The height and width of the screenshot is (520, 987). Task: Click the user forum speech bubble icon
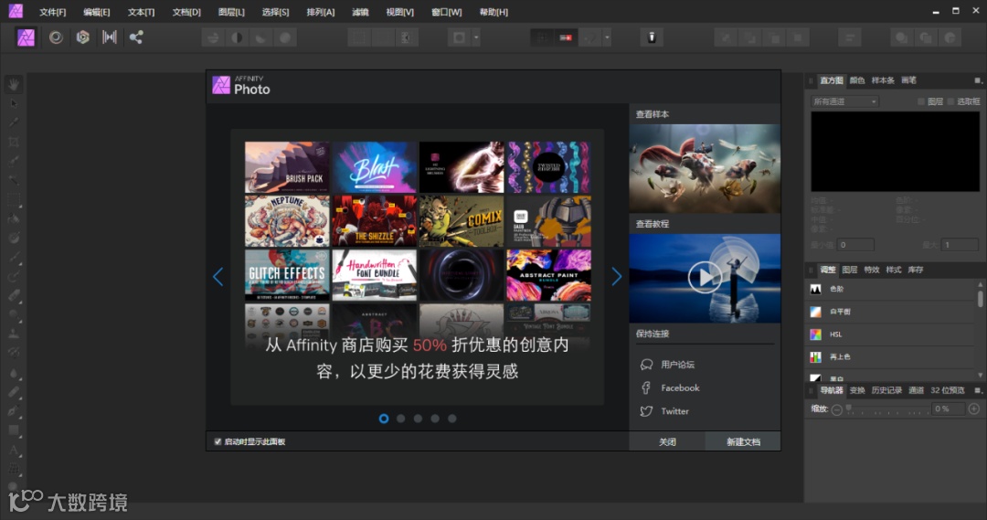646,365
